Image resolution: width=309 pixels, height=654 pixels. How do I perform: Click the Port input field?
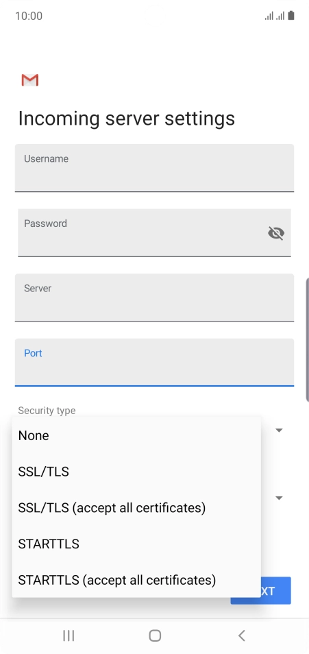click(154, 363)
